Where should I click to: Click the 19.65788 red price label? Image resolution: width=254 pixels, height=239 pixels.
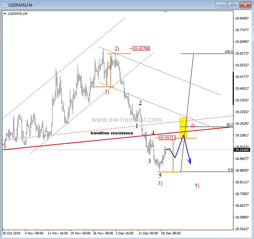coord(141,48)
